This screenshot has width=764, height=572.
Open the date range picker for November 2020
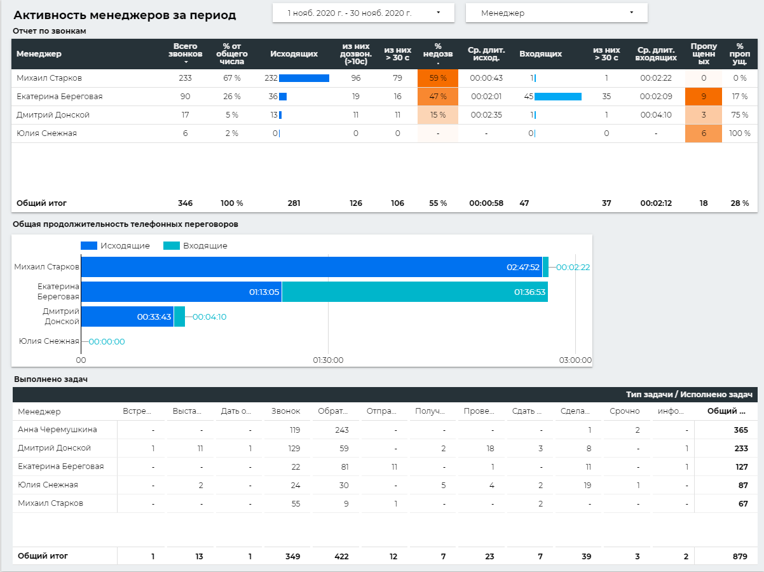coord(364,13)
